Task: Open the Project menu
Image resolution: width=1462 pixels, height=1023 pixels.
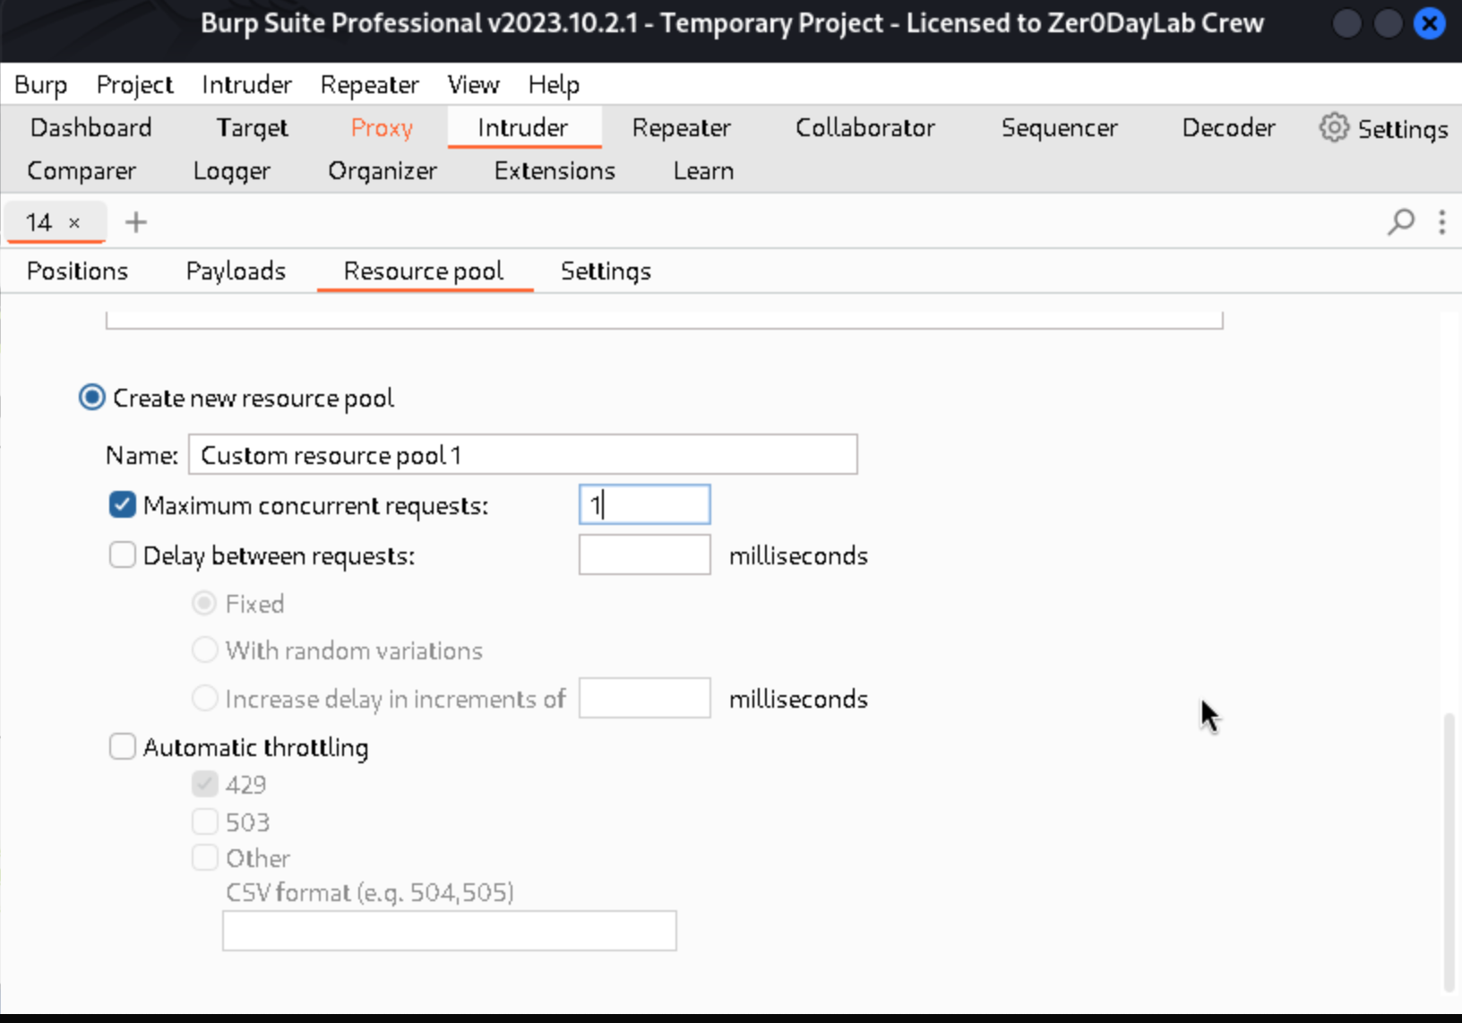Action: (x=134, y=84)
